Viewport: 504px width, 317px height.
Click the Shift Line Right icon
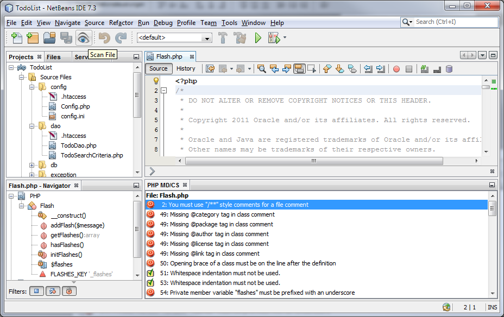click(381, 69)
